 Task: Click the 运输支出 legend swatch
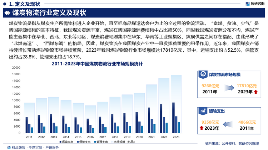(60, 142)
